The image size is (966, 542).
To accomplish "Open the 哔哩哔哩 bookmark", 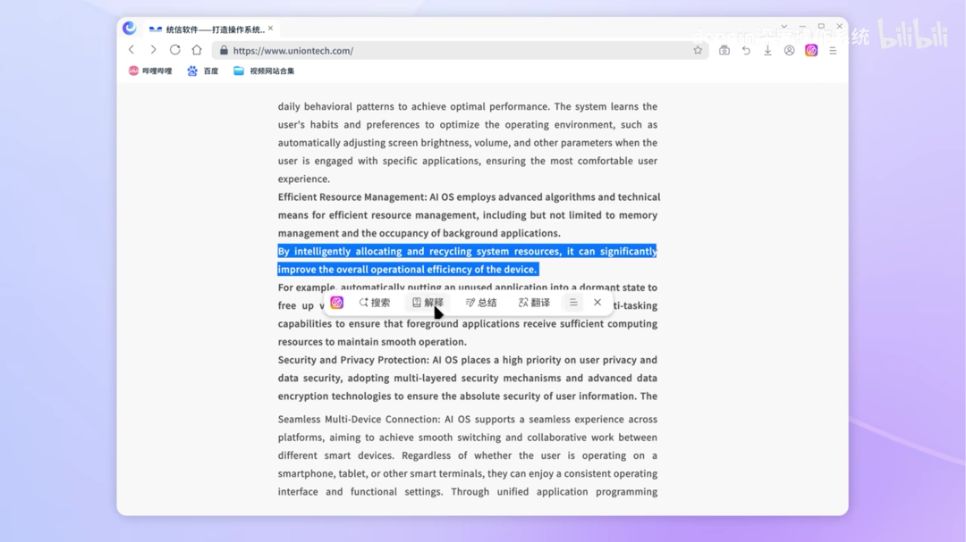I will pyautogui.click(x=150, y=71).
